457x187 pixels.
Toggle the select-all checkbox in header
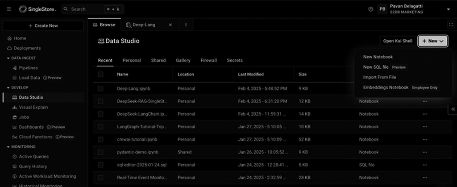(100, 74)
